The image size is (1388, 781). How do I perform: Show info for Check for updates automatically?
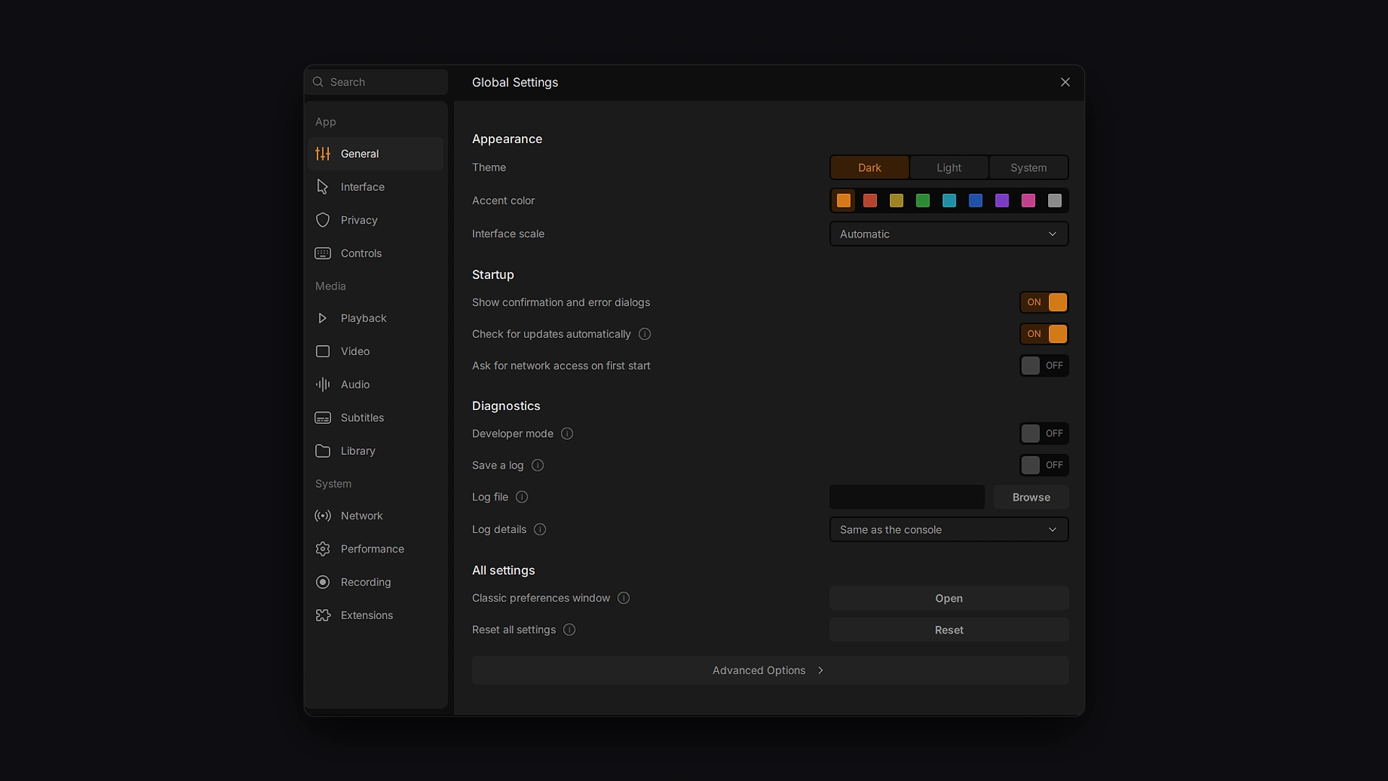point(645,334)
